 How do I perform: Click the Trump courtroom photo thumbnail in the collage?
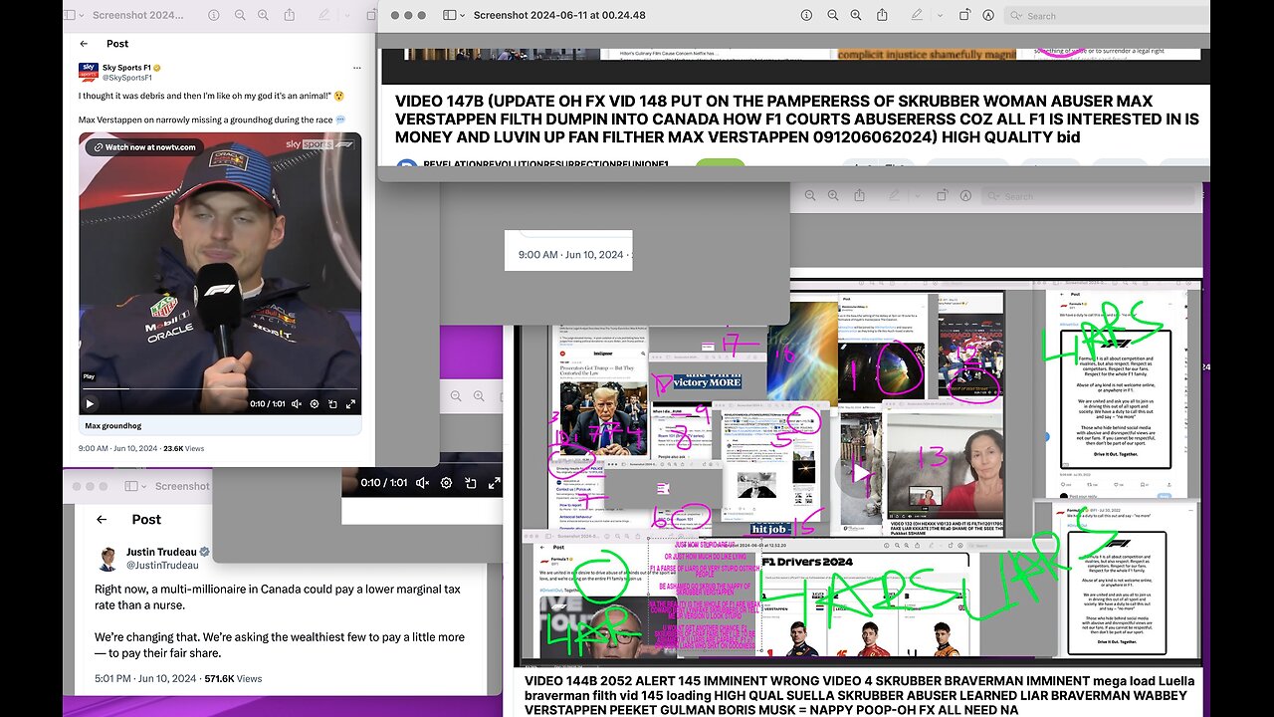click(603, 418)
